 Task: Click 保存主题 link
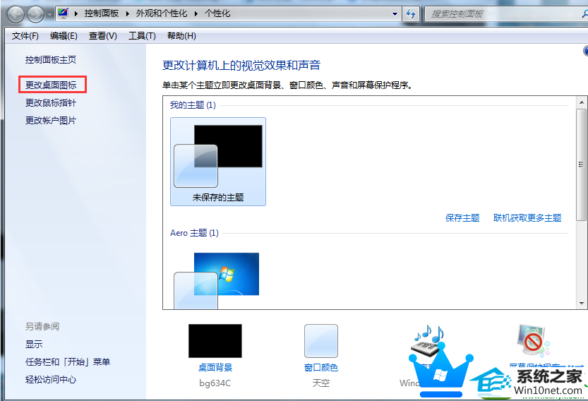462,218
